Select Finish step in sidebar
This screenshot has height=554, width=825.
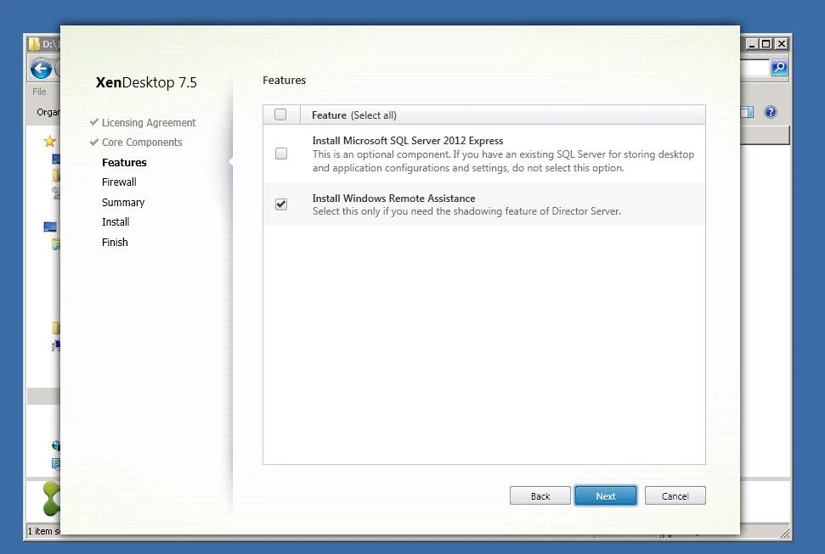tap(115, 243)
